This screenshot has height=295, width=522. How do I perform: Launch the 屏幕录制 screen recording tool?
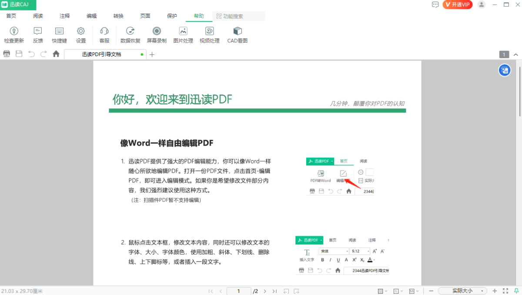[157, 34]
